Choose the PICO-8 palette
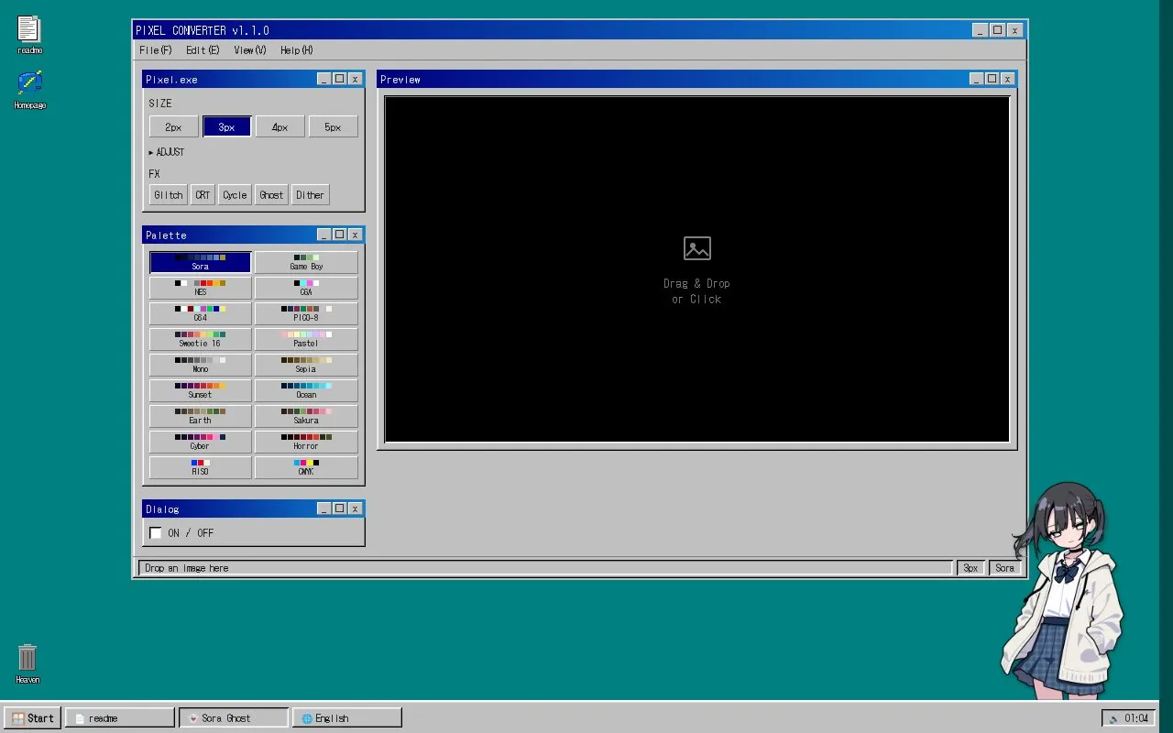Image resolution: width=1173 pixels, height=733 pixels. [306, 313]
